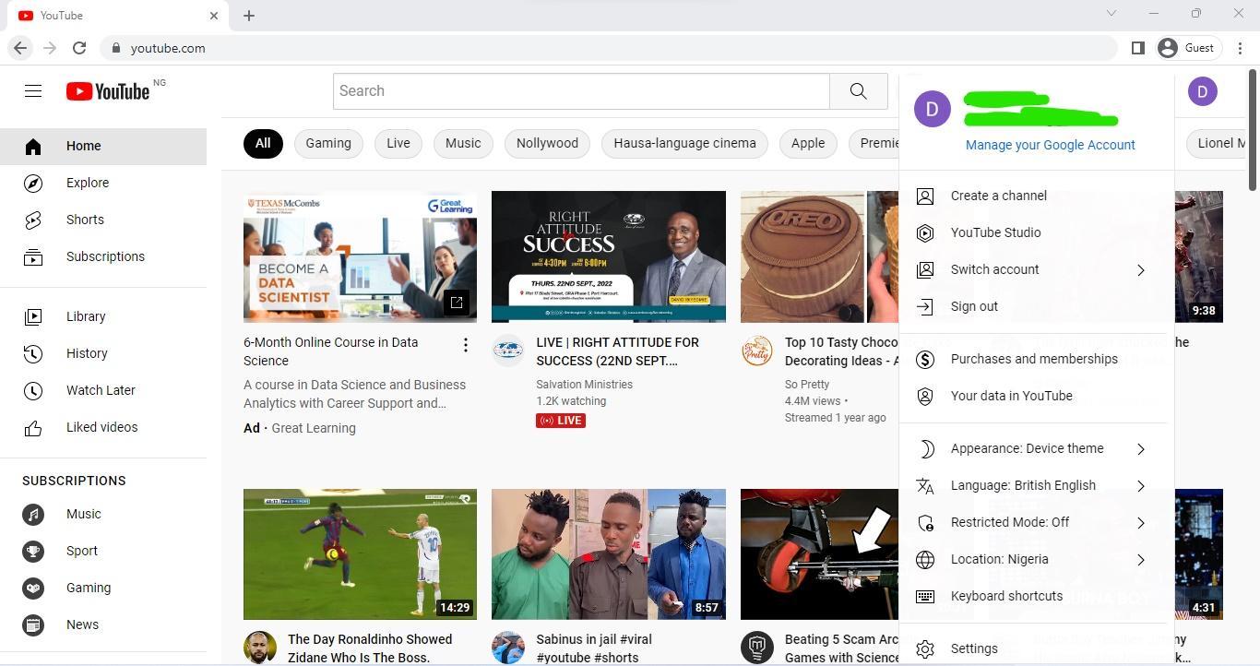Open the Watch Later icon
Screen dimensions: 1260x666
click(33, 390)
